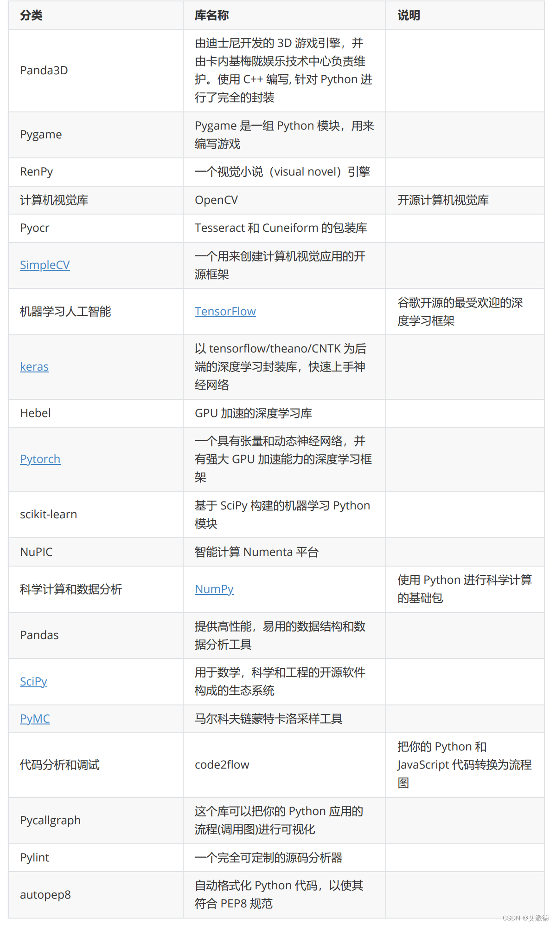Click the 一个视觉小说 (visual novel) 引擎 text
Image resolution: width=556 pixels, height=926 pixels.
282,172
